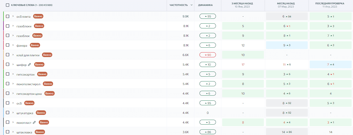Click the Важно badge for фанера
This screenshot has height=135, width=353.
point(35,45)
